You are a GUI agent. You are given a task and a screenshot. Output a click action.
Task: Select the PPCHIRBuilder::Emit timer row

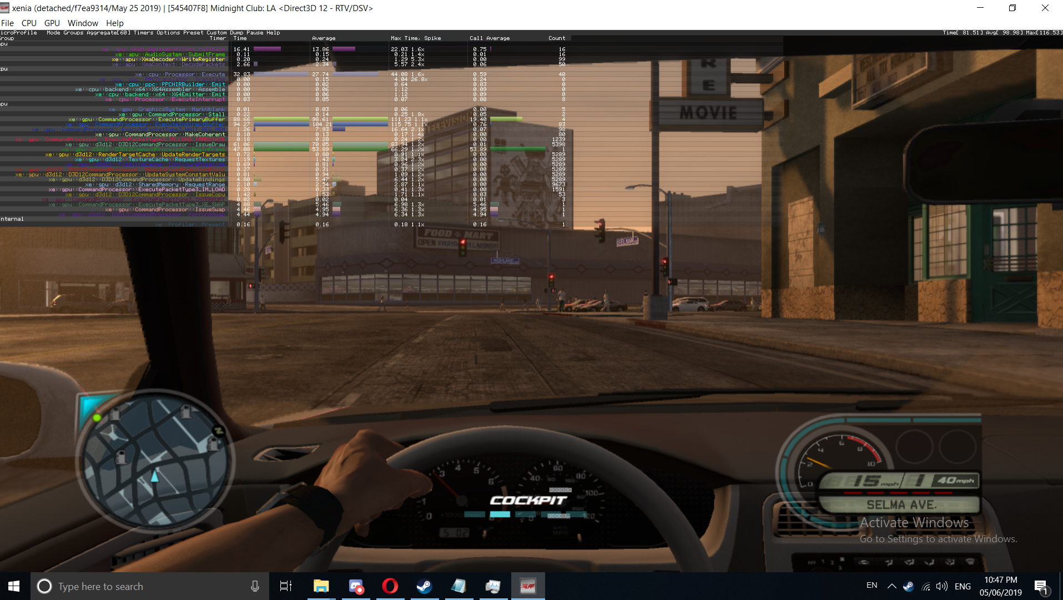(170, 84)
